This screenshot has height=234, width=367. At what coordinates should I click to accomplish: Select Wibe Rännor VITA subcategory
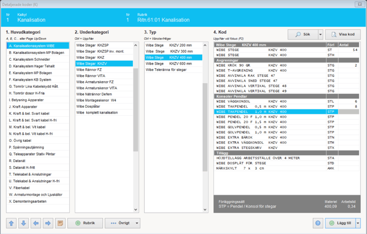tap(104, 76)
